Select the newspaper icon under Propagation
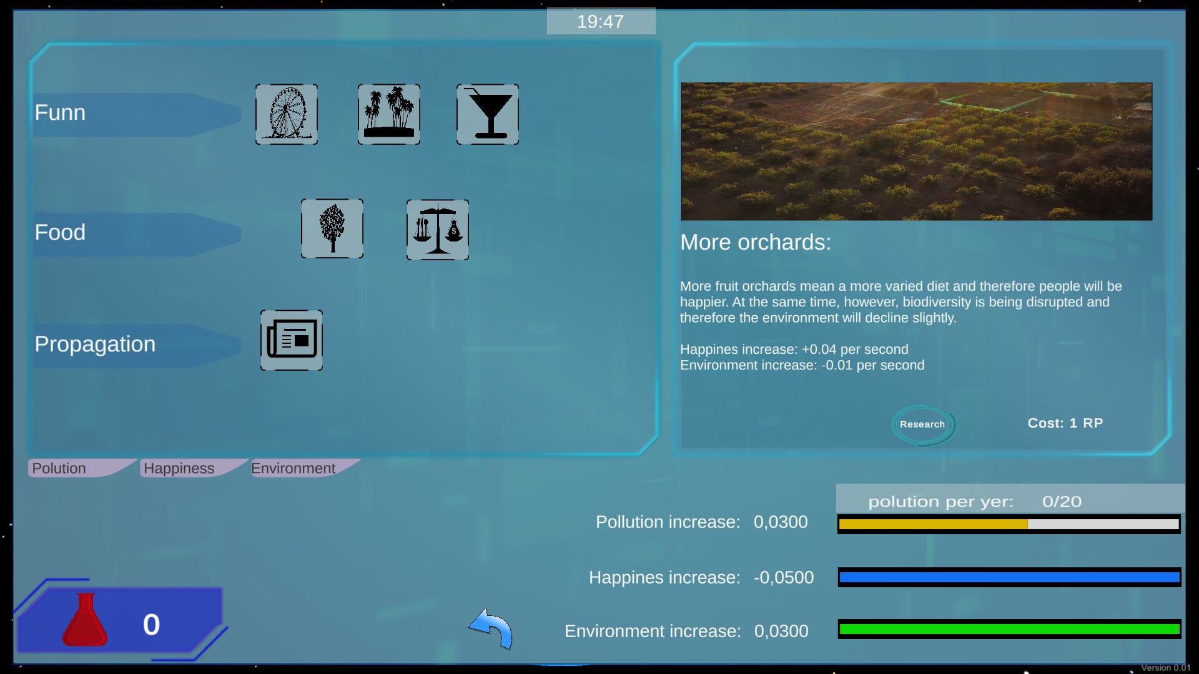Image resolution: width=1199 pixels, height=674 pixels. 291,341
